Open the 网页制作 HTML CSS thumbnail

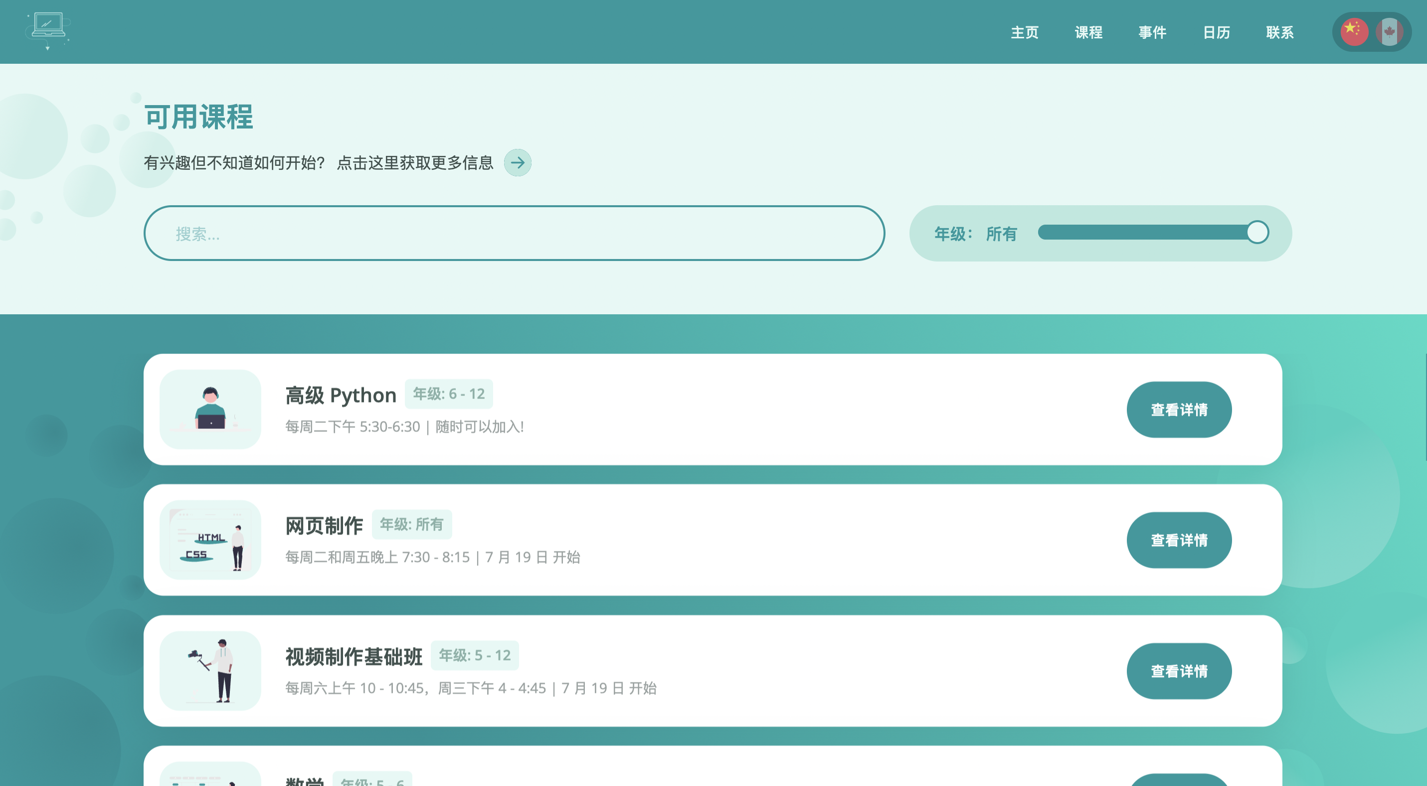210,540
